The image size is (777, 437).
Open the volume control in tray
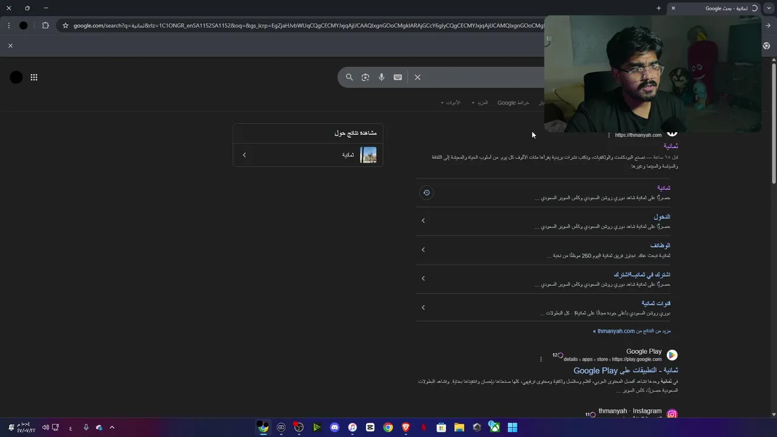click(x=46, y=427)
